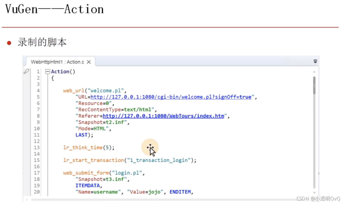Click line number 4 in the gutter

coord(38,91)
